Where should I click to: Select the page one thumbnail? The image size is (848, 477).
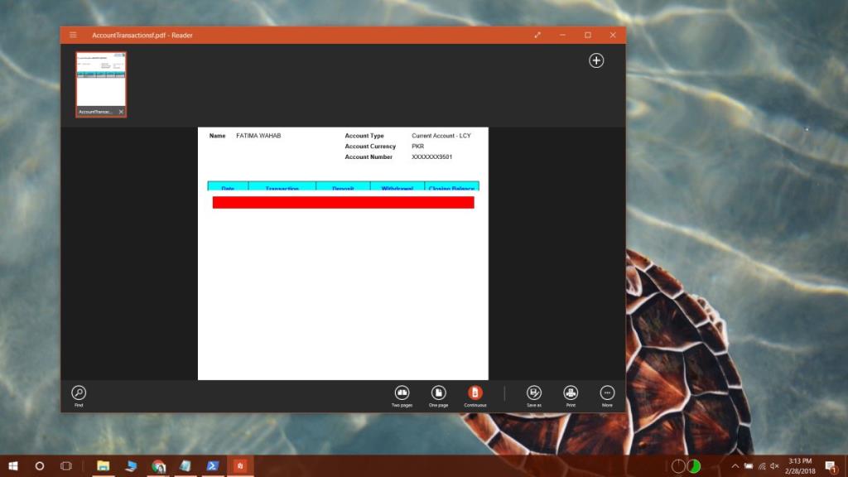[100, 79]
